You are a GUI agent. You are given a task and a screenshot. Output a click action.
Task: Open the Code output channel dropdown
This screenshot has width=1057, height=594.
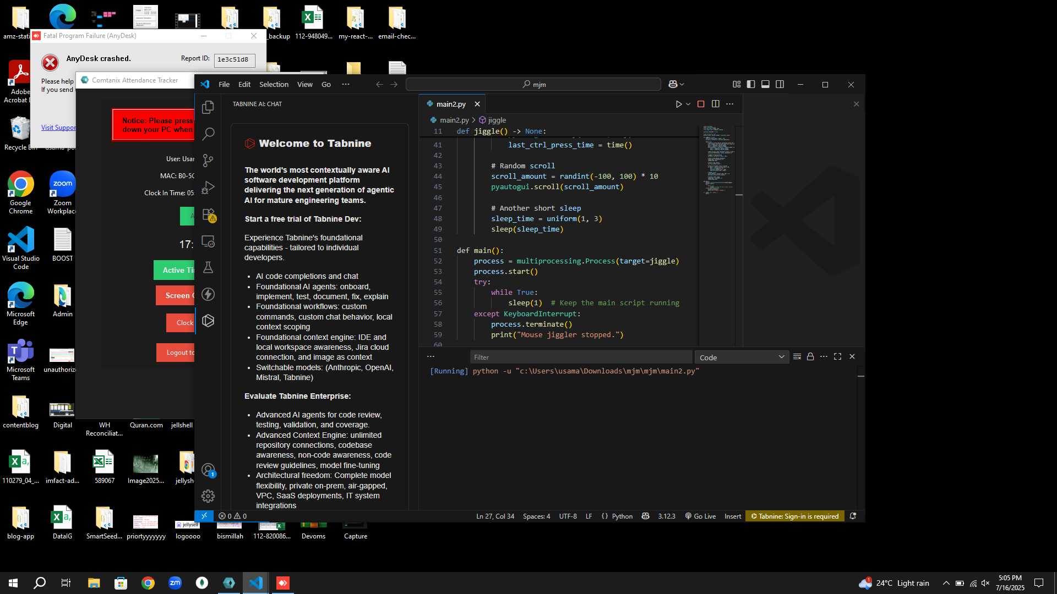pos(741,358)
